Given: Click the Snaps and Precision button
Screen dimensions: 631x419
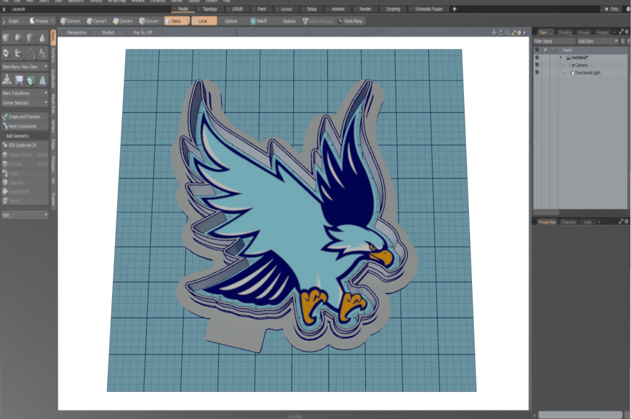Looking at the screenshot, I should click(25, 116).
